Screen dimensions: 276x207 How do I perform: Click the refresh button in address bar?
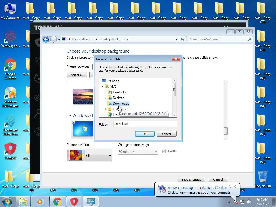click(182, 39)
